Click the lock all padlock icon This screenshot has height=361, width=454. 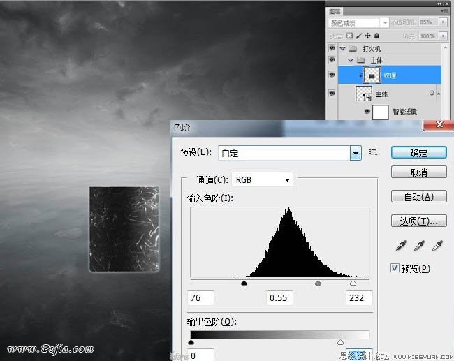coord(376,36)
